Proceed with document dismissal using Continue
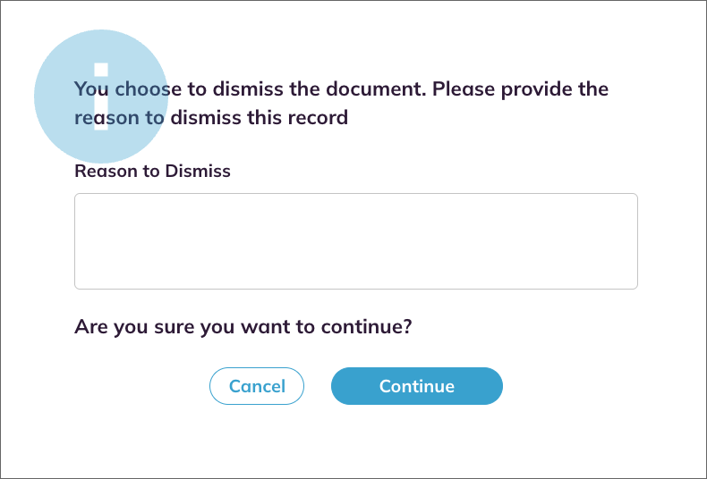Viewport: 707px width, 479px height. (x=416, y=386)
